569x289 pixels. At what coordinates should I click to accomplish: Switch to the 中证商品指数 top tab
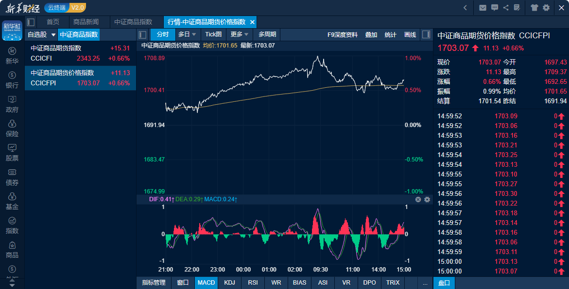coord(133,22)
